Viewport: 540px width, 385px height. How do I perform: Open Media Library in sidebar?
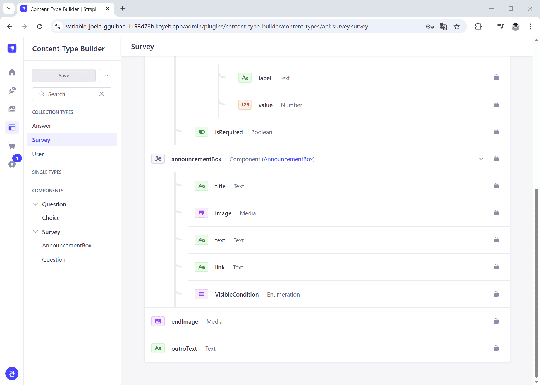[x=12, y=109]
